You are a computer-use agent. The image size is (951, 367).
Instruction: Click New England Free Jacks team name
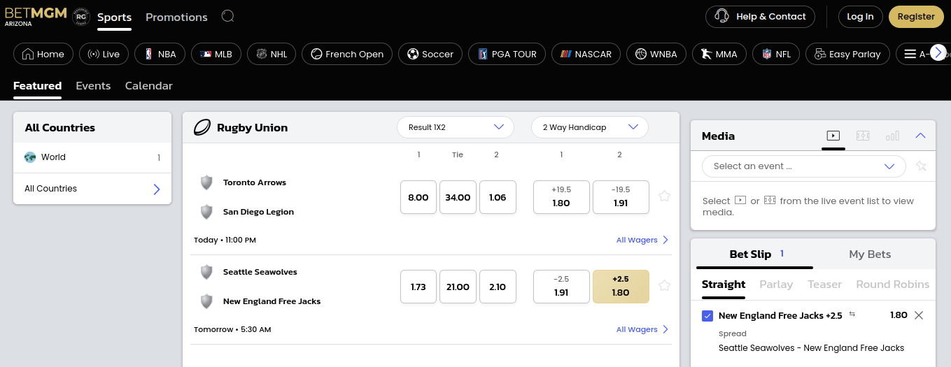tap(272, 301)
